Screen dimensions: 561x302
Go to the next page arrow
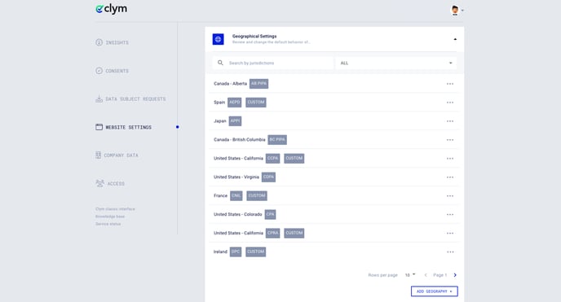(x=455, y=275)
